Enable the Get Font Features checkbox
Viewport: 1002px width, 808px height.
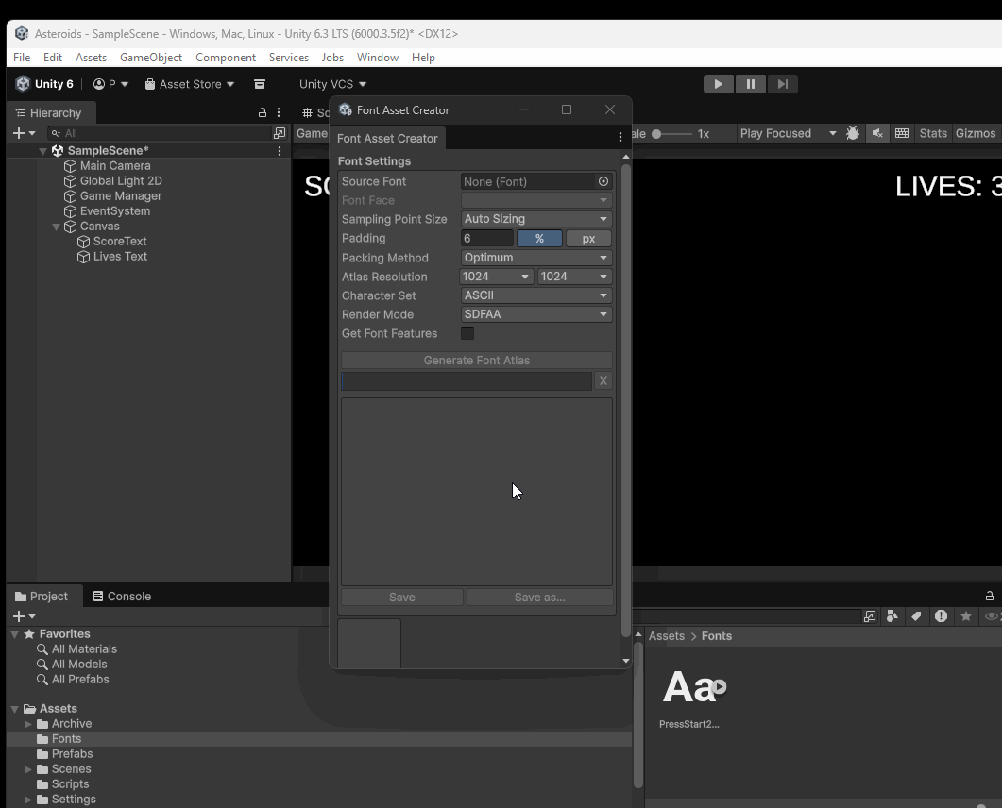(x=467, y=333)
